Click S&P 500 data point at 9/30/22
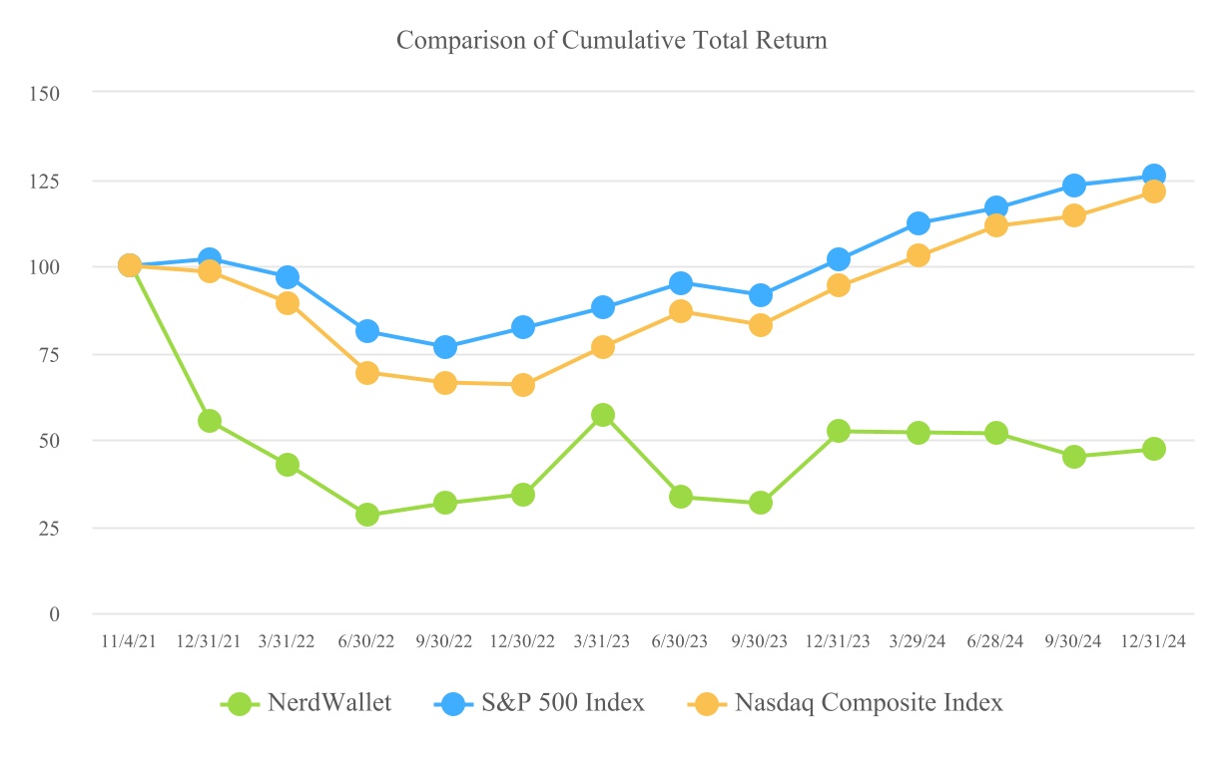1224x758 pixels. pyautogui.click(x=445, y=347)
